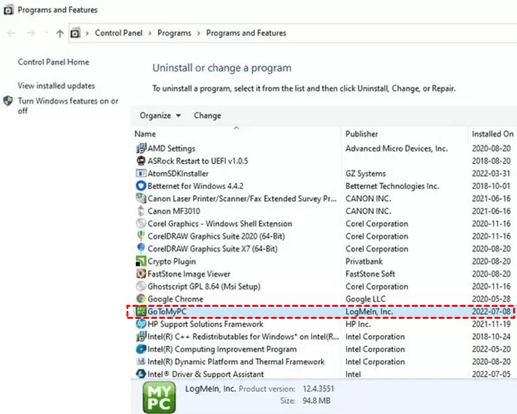517x414 pixels.
Task: Expand the chevron after Control Panel breadcrumb
Action: (150, 33)
